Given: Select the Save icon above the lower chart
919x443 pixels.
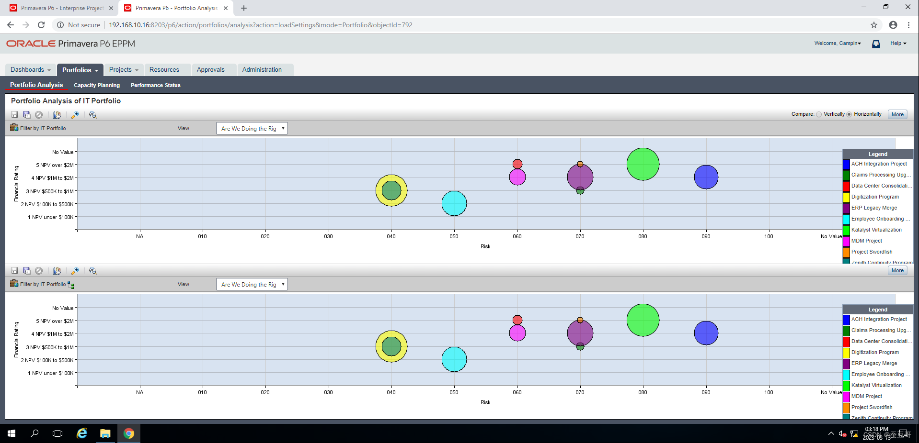Looking at the screenshot, I should coord(14,270).
